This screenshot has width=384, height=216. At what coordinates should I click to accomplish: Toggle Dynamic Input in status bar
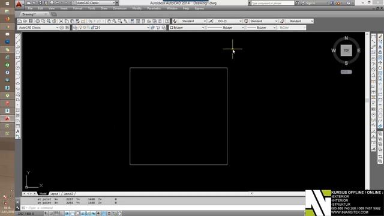click(x=94, y=214)
